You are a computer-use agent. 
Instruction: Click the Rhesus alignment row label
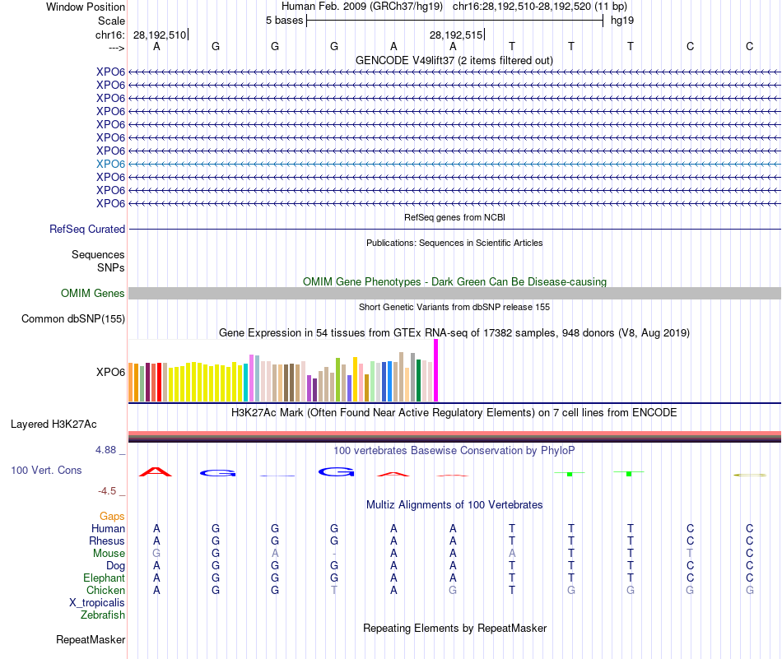point(107,541)
